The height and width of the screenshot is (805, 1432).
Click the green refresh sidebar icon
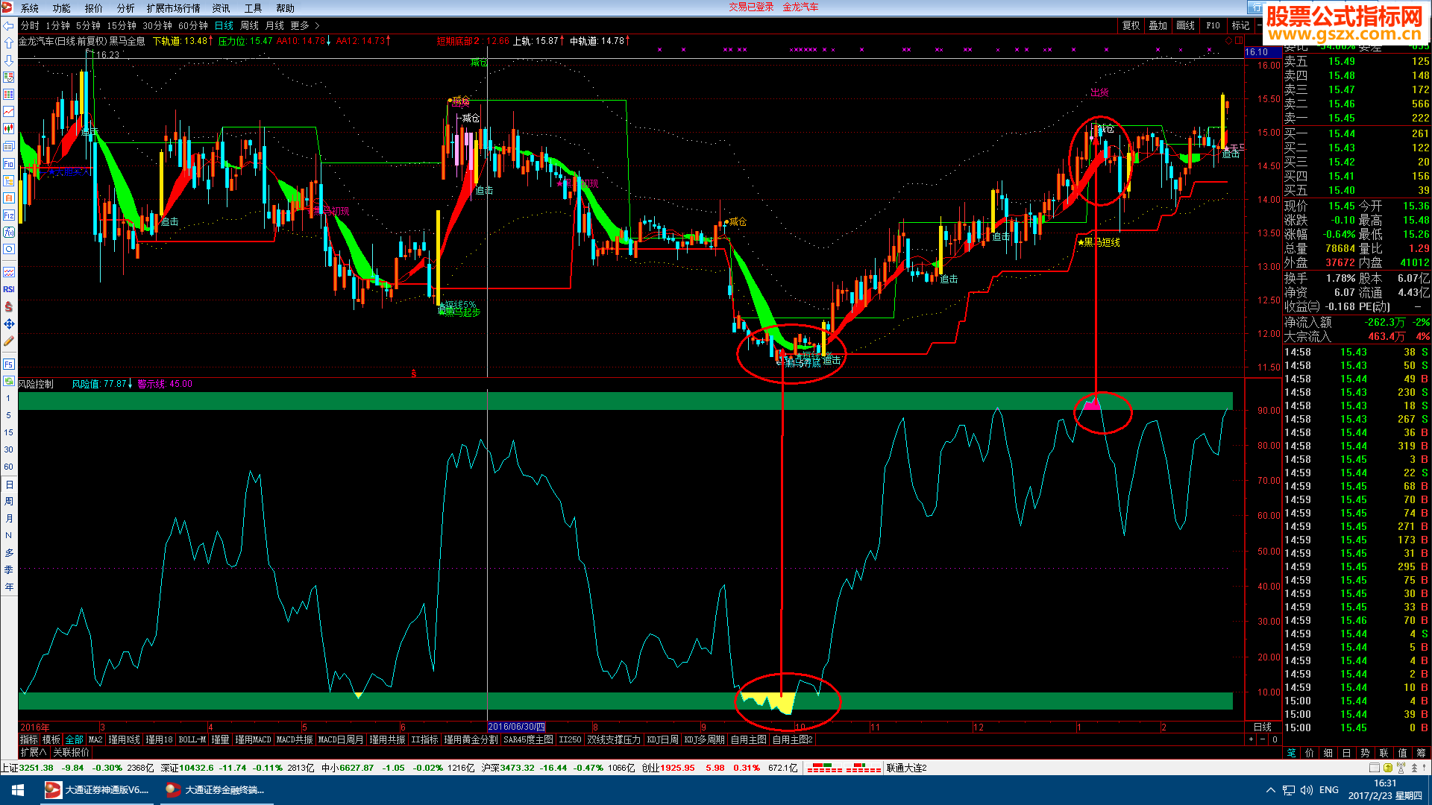pos(8,381)
